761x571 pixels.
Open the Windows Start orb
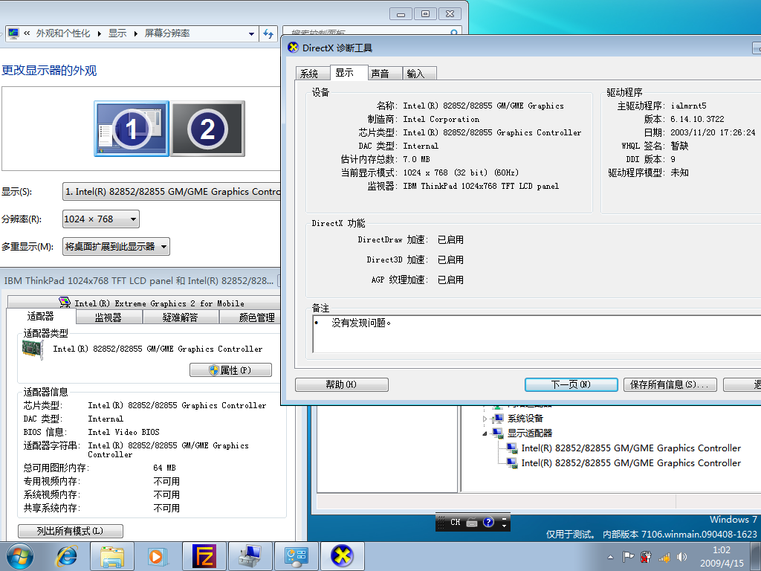coord(20,556)
